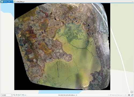The height and width of the screenshot is (97, 134).
Task: Toggle the grid snapping icon
Action: pos(18,95)
